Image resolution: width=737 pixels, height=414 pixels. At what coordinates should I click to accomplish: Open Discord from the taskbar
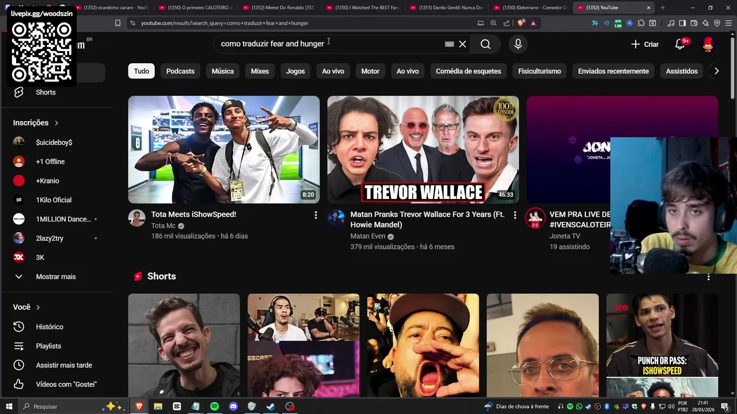click(x=233, y=407)
